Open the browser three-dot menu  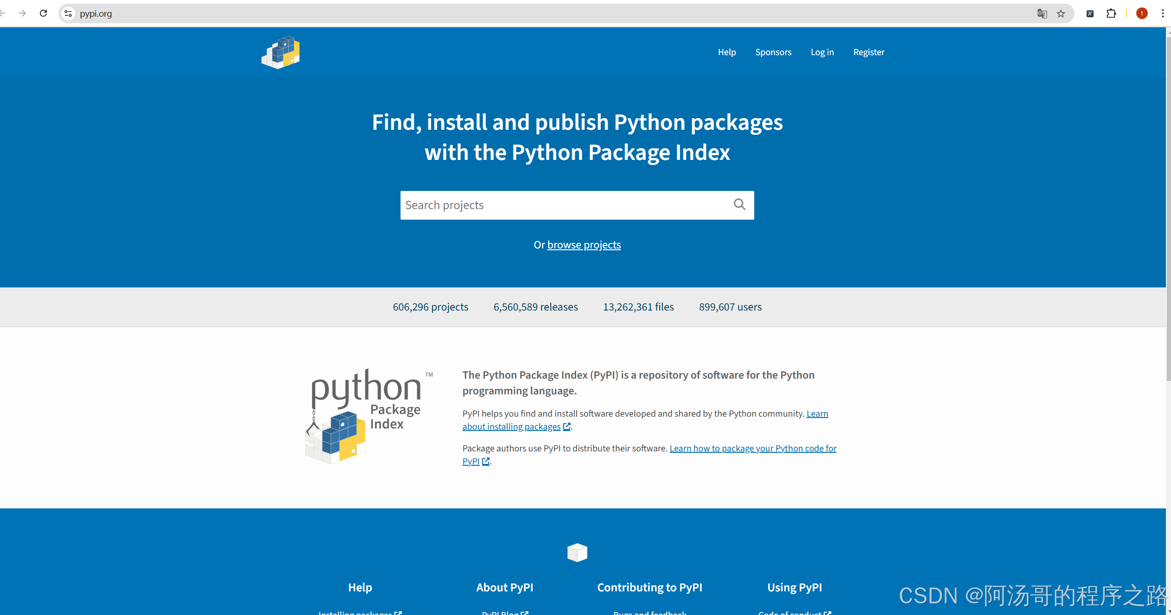[1163, 13]
